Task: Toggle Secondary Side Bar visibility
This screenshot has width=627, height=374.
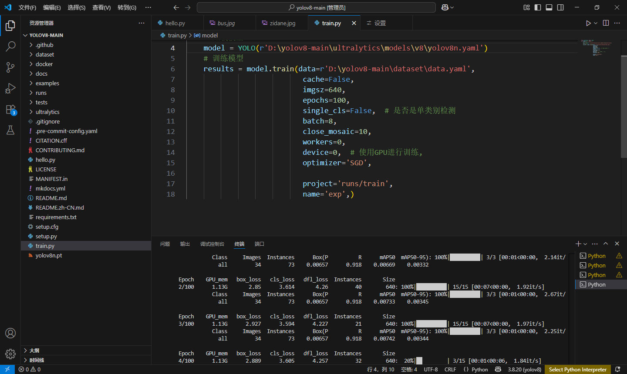Action: pos(560,7)
